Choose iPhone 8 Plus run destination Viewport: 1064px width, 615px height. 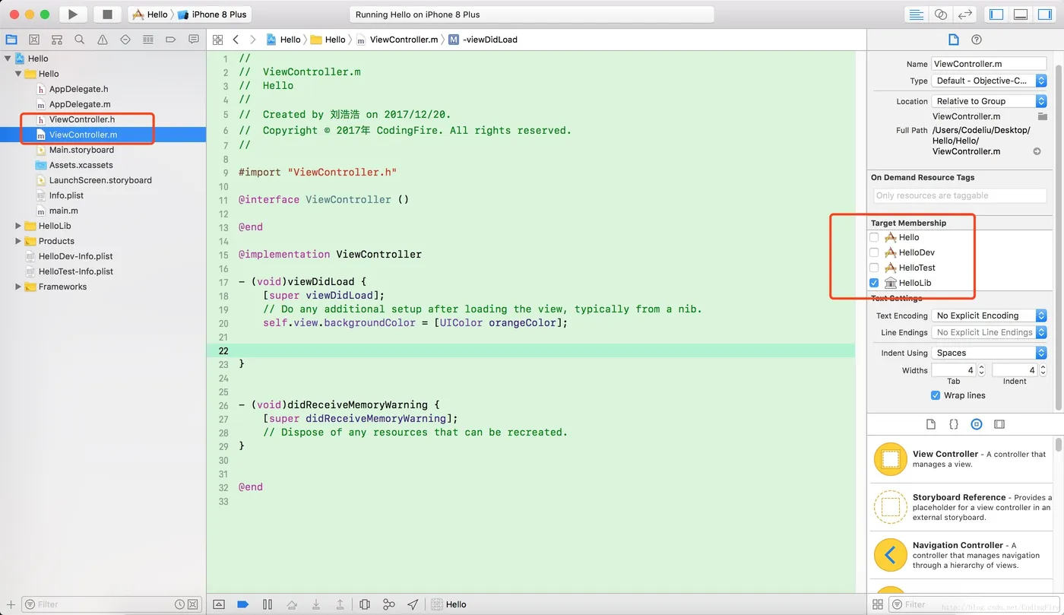212,14
